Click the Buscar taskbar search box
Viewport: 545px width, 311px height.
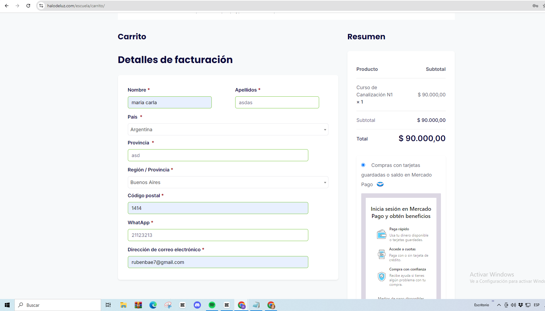coord(58,305)
